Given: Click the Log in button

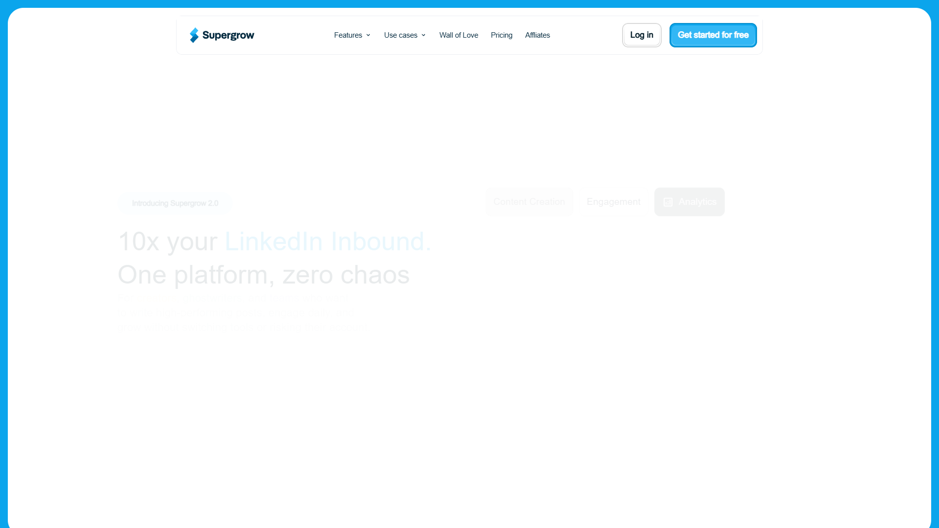Looking at the screenshot, I should (642, 35).
